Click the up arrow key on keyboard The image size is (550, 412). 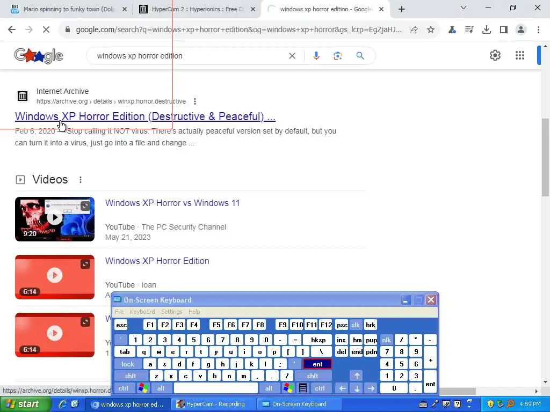coord(357,376)
